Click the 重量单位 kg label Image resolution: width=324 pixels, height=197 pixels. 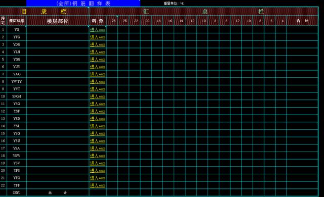pos(174,4)
